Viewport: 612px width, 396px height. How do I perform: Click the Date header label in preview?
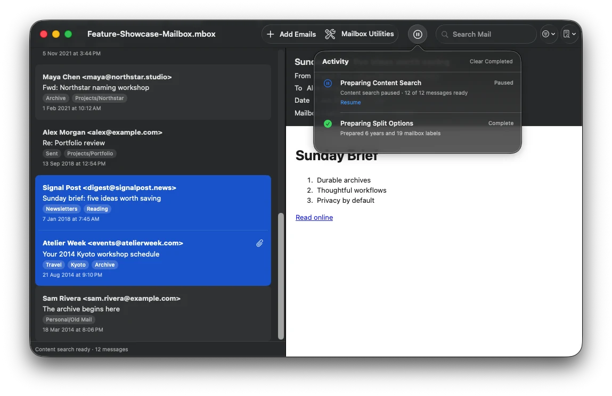[x=302, y=101]
